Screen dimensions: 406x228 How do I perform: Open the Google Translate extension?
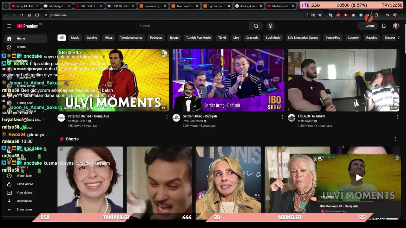pyautogui.click(x=331, y=15)
